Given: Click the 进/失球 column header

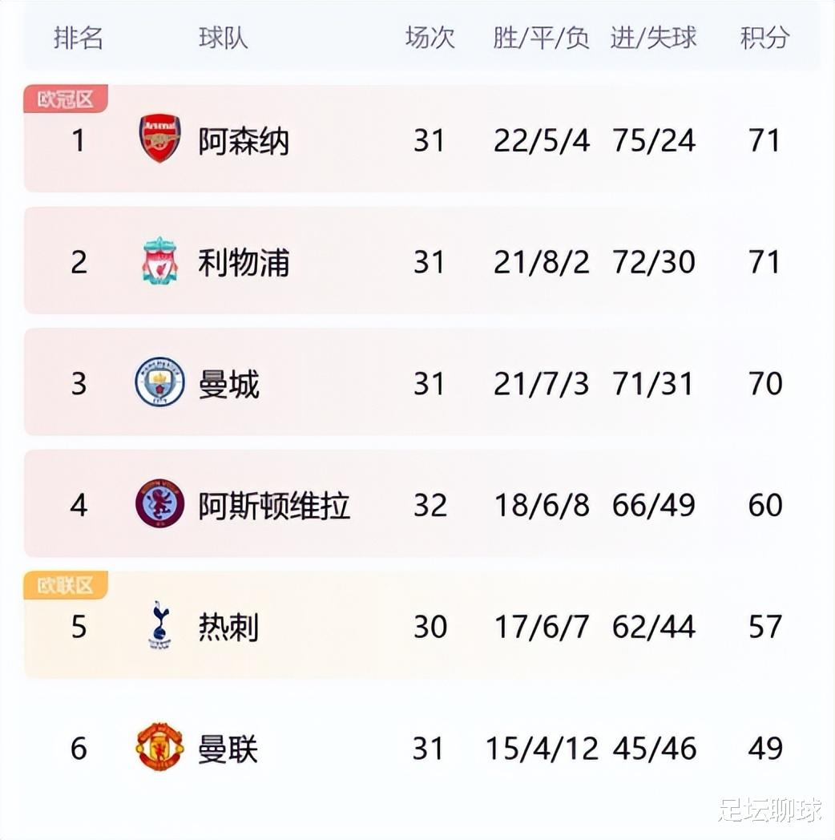Looking at the screenshot, I should [x=653, y=38].
